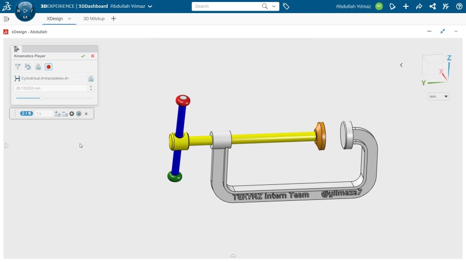Minimize the xDesign widget
This screenshot has height=262, width=466.
pyautogui.click(x=429, y=31)
